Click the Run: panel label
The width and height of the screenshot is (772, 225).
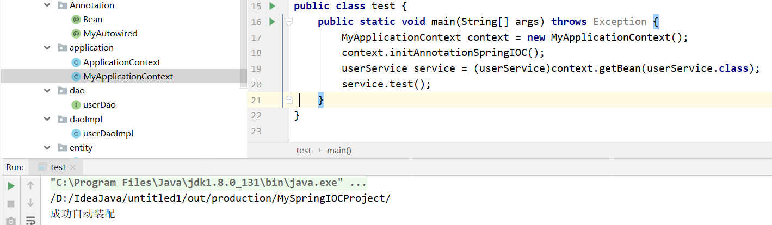(x=15, y=167)
